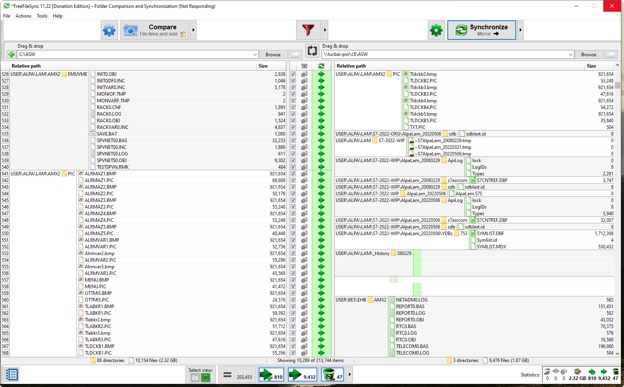Switch select view to category icon
The width and height of the screenshot is (624, 387).
coord(195,378)
